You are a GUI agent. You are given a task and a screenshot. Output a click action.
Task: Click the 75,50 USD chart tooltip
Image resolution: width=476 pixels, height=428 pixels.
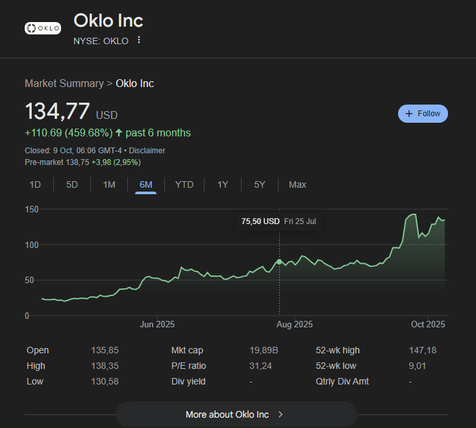pos(279,221)
